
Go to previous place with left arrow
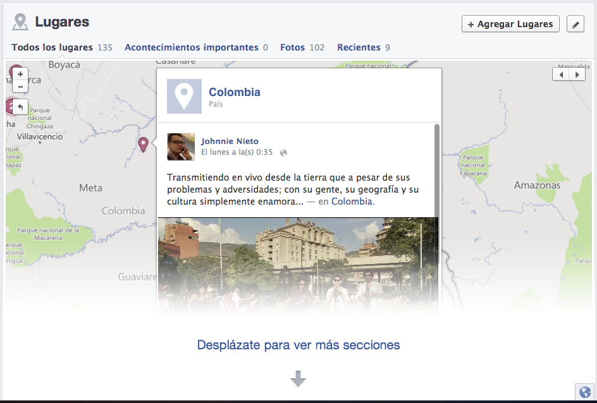tap(561, 75)
